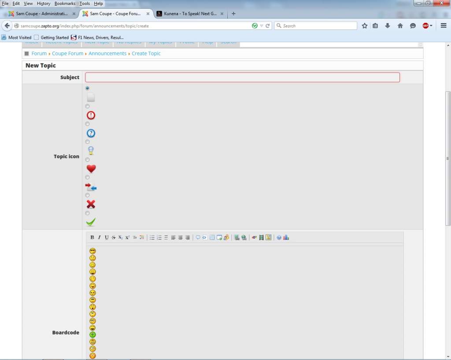The height and width of the screenshot is (360, 451).
Task: Bookmark this page with the star
Action: pyautogui.click(x=365, y=26)
